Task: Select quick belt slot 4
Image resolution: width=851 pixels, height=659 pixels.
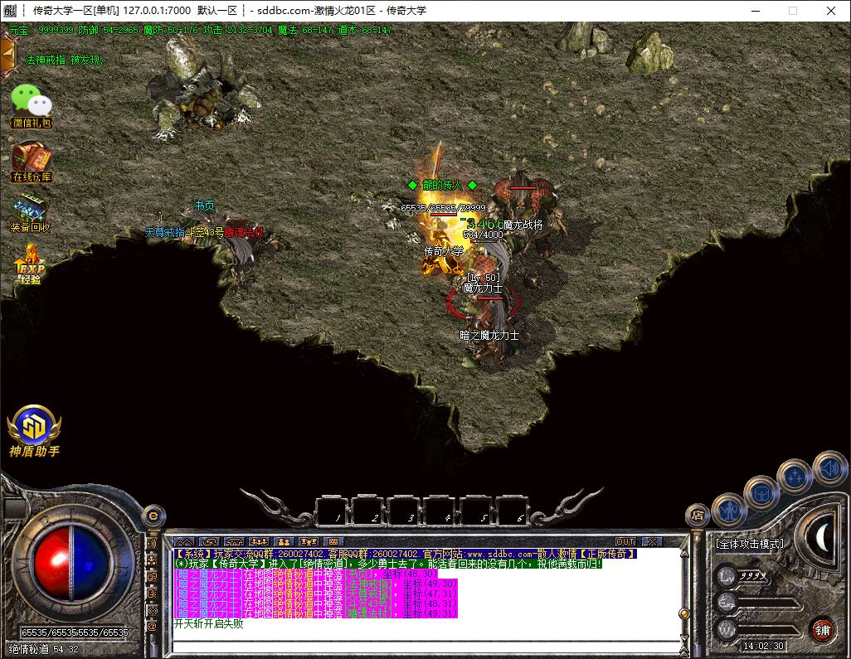Action: point(440,511)
